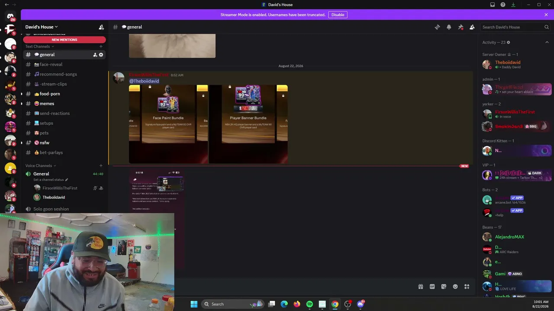Open Discord direct messages home icon
This screenshot has height=311, width=554.
tap(10, 16)
